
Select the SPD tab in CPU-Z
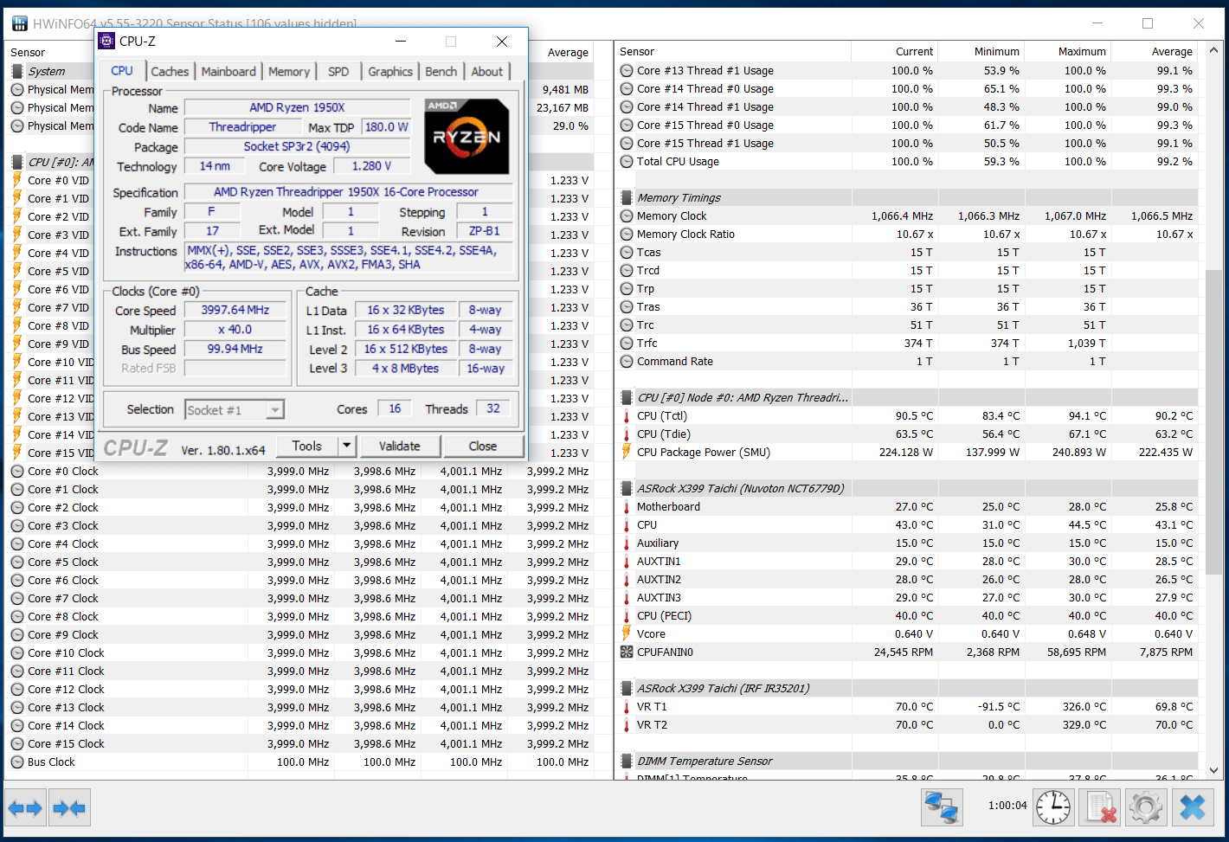tap(338, 72)
